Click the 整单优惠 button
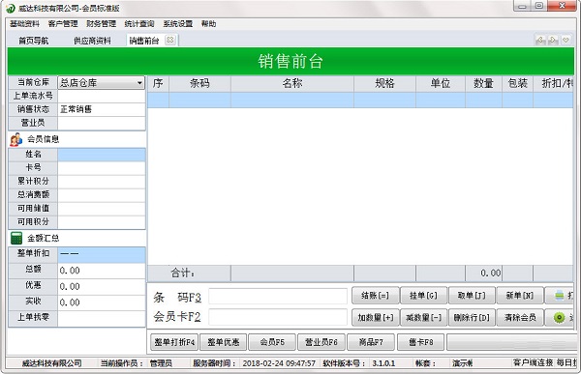Viewport: 581px width, 374px height. [223, 342]
